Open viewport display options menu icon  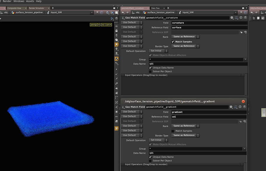coord(112,19)
